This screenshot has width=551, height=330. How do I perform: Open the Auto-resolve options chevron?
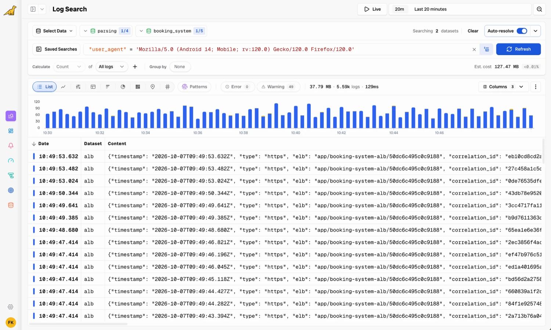pos(536,31)
